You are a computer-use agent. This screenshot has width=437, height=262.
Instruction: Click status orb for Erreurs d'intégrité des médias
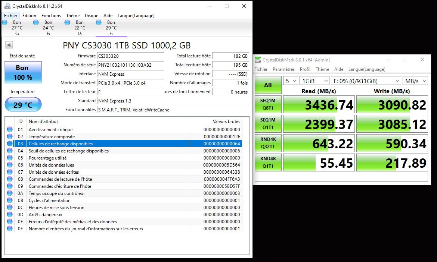pyautogui.click(x=10, y=222)
